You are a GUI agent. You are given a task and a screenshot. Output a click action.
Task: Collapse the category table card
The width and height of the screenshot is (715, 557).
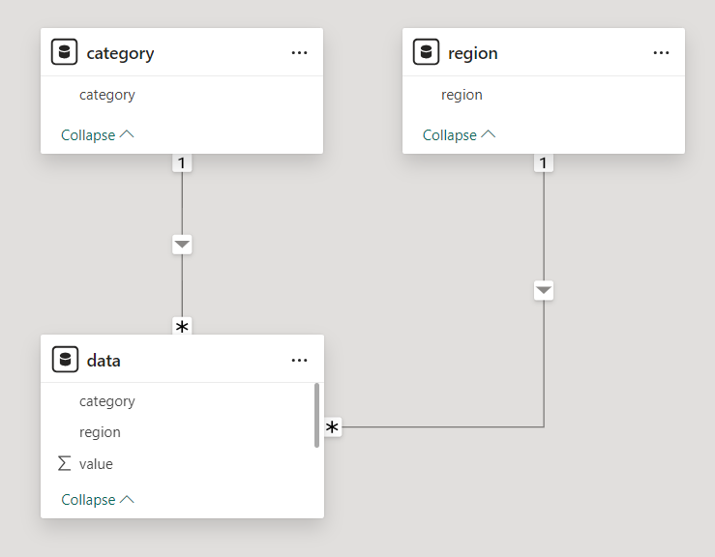(x=97, y=135)
